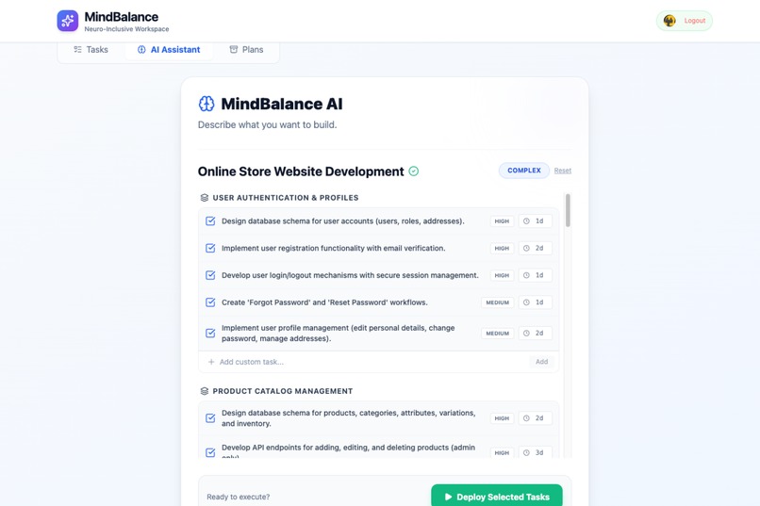Click 'Neuro-Inclusive Workspace' subtitle

point(126,29)
